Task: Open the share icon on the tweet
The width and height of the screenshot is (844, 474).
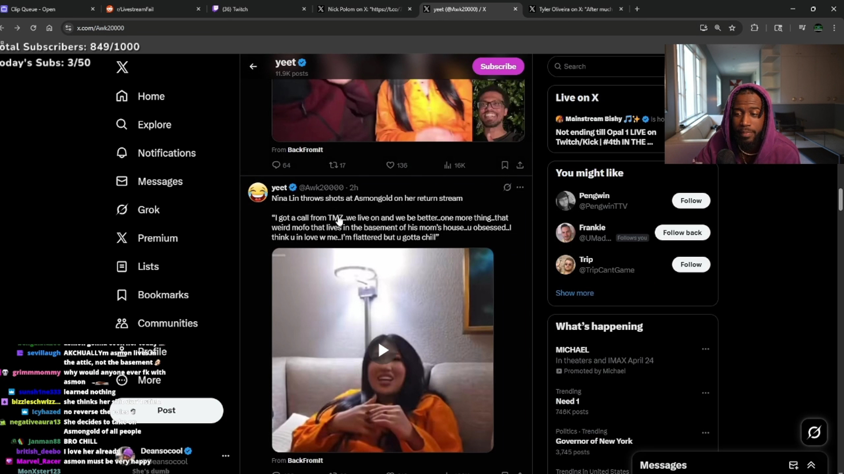Action: point(520,165)
